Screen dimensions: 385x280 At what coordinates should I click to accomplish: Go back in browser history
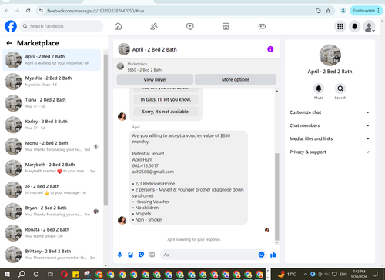coord(7,11)
